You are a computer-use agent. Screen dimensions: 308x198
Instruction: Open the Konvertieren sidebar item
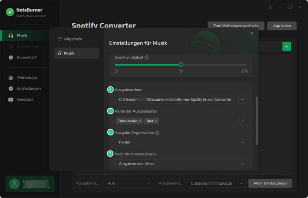[25, 46]
